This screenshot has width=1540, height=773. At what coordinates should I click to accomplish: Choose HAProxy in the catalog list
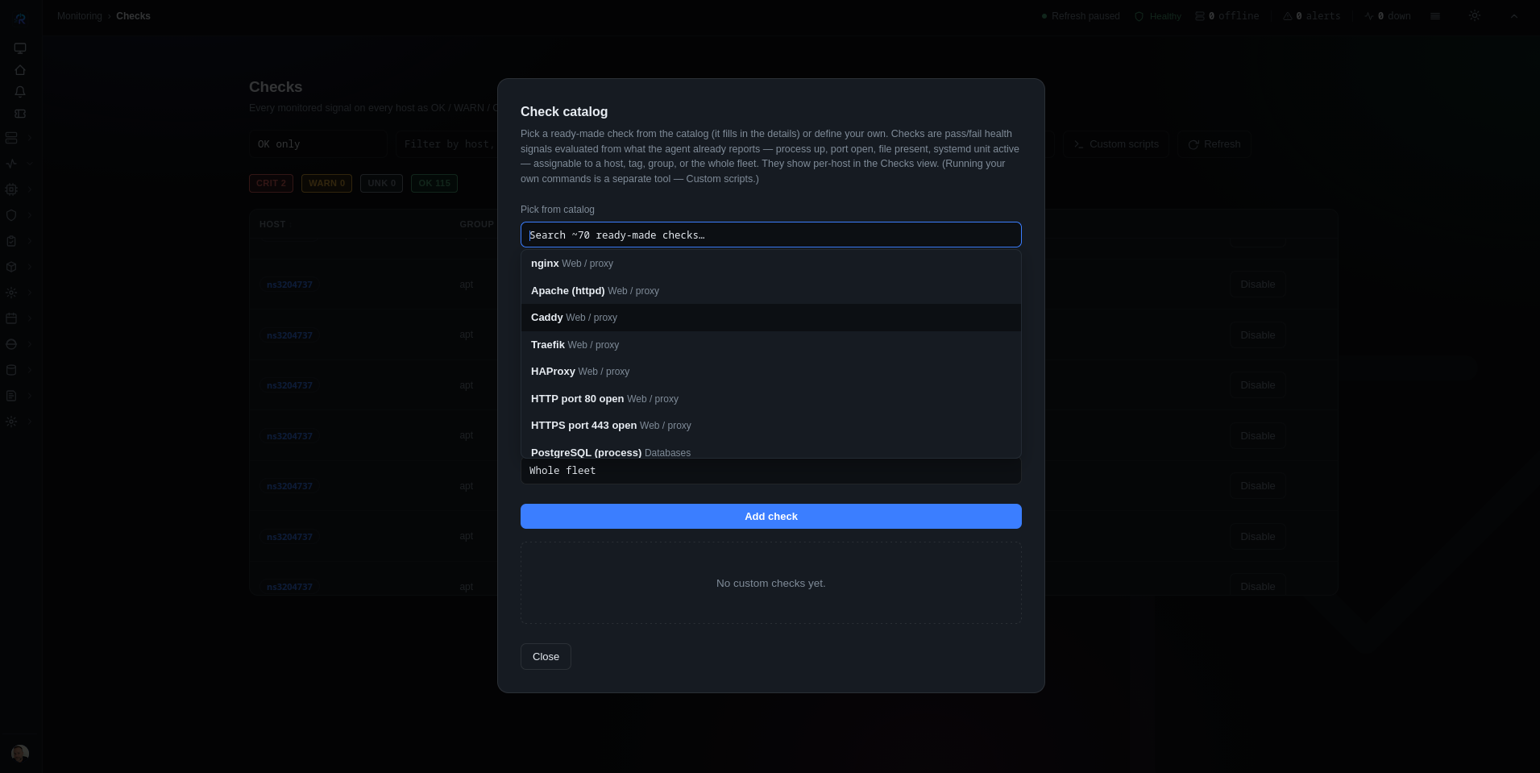tap(771, 372)
